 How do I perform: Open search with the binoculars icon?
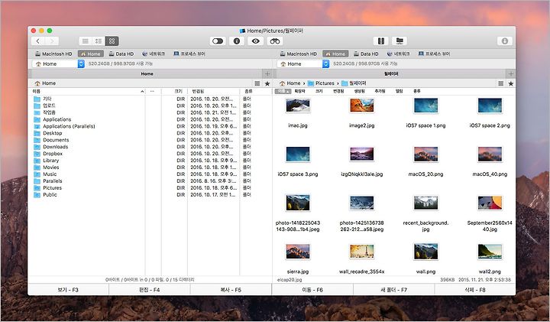(275, 41)
